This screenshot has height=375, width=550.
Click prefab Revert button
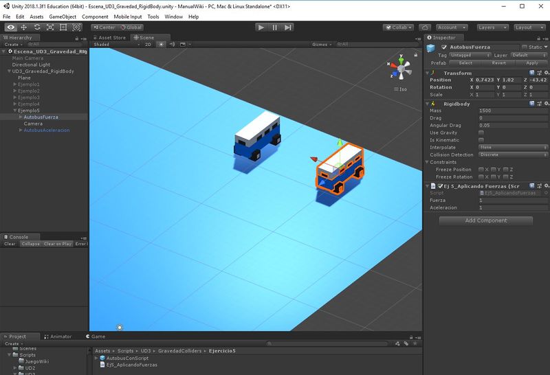coord(498,63)
